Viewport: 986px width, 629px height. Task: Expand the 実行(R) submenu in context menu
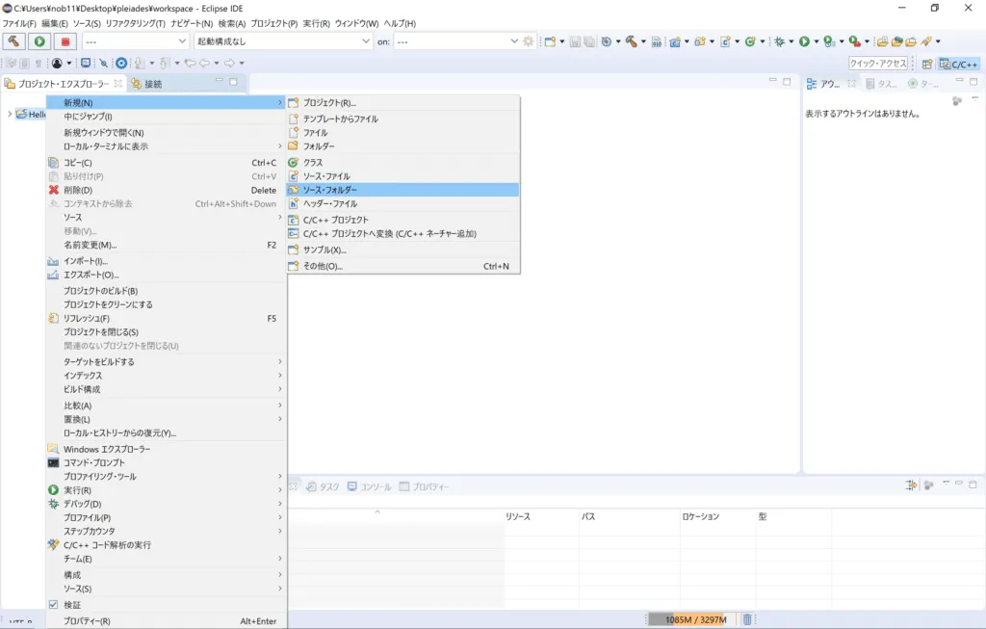click(166, 490)
